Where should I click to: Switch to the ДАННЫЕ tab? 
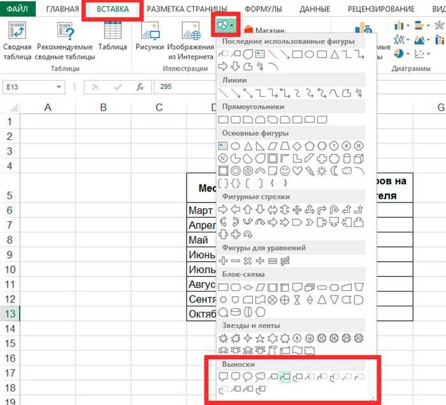[315, 9]
